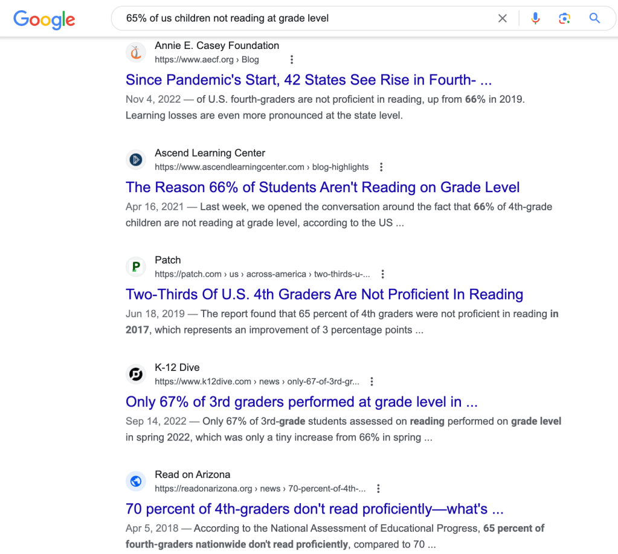
Task: Click the K-12 Dive favicon
Action: (136, 375)
